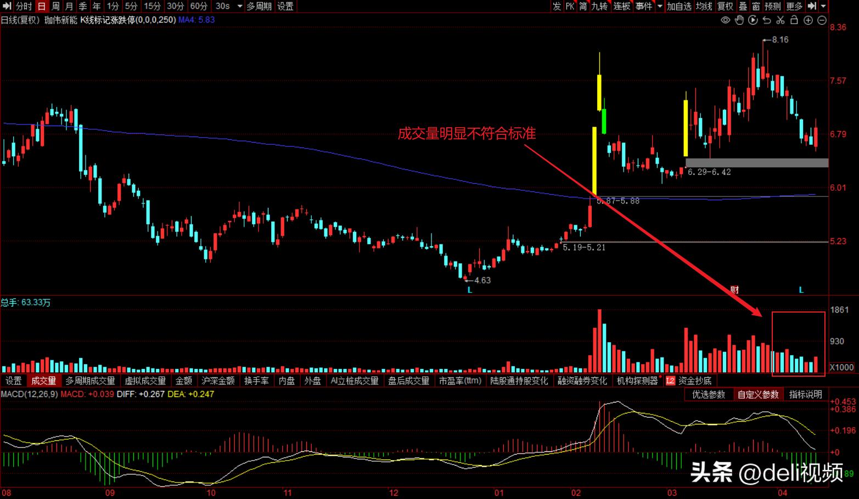Viewport: 859px width, 499px height.
Task: Zoom in with the plus circle icon
Action: [808, 20]
